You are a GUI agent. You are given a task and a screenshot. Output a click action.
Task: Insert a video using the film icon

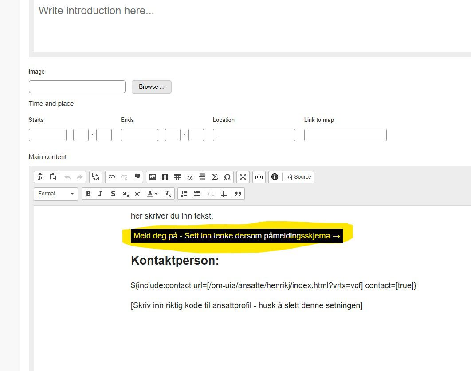(x=165, y=177)
